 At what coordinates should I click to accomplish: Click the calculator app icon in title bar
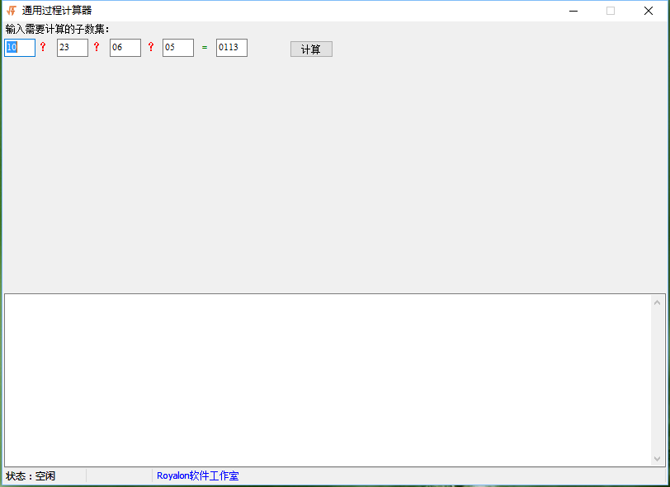pos(11,11)
